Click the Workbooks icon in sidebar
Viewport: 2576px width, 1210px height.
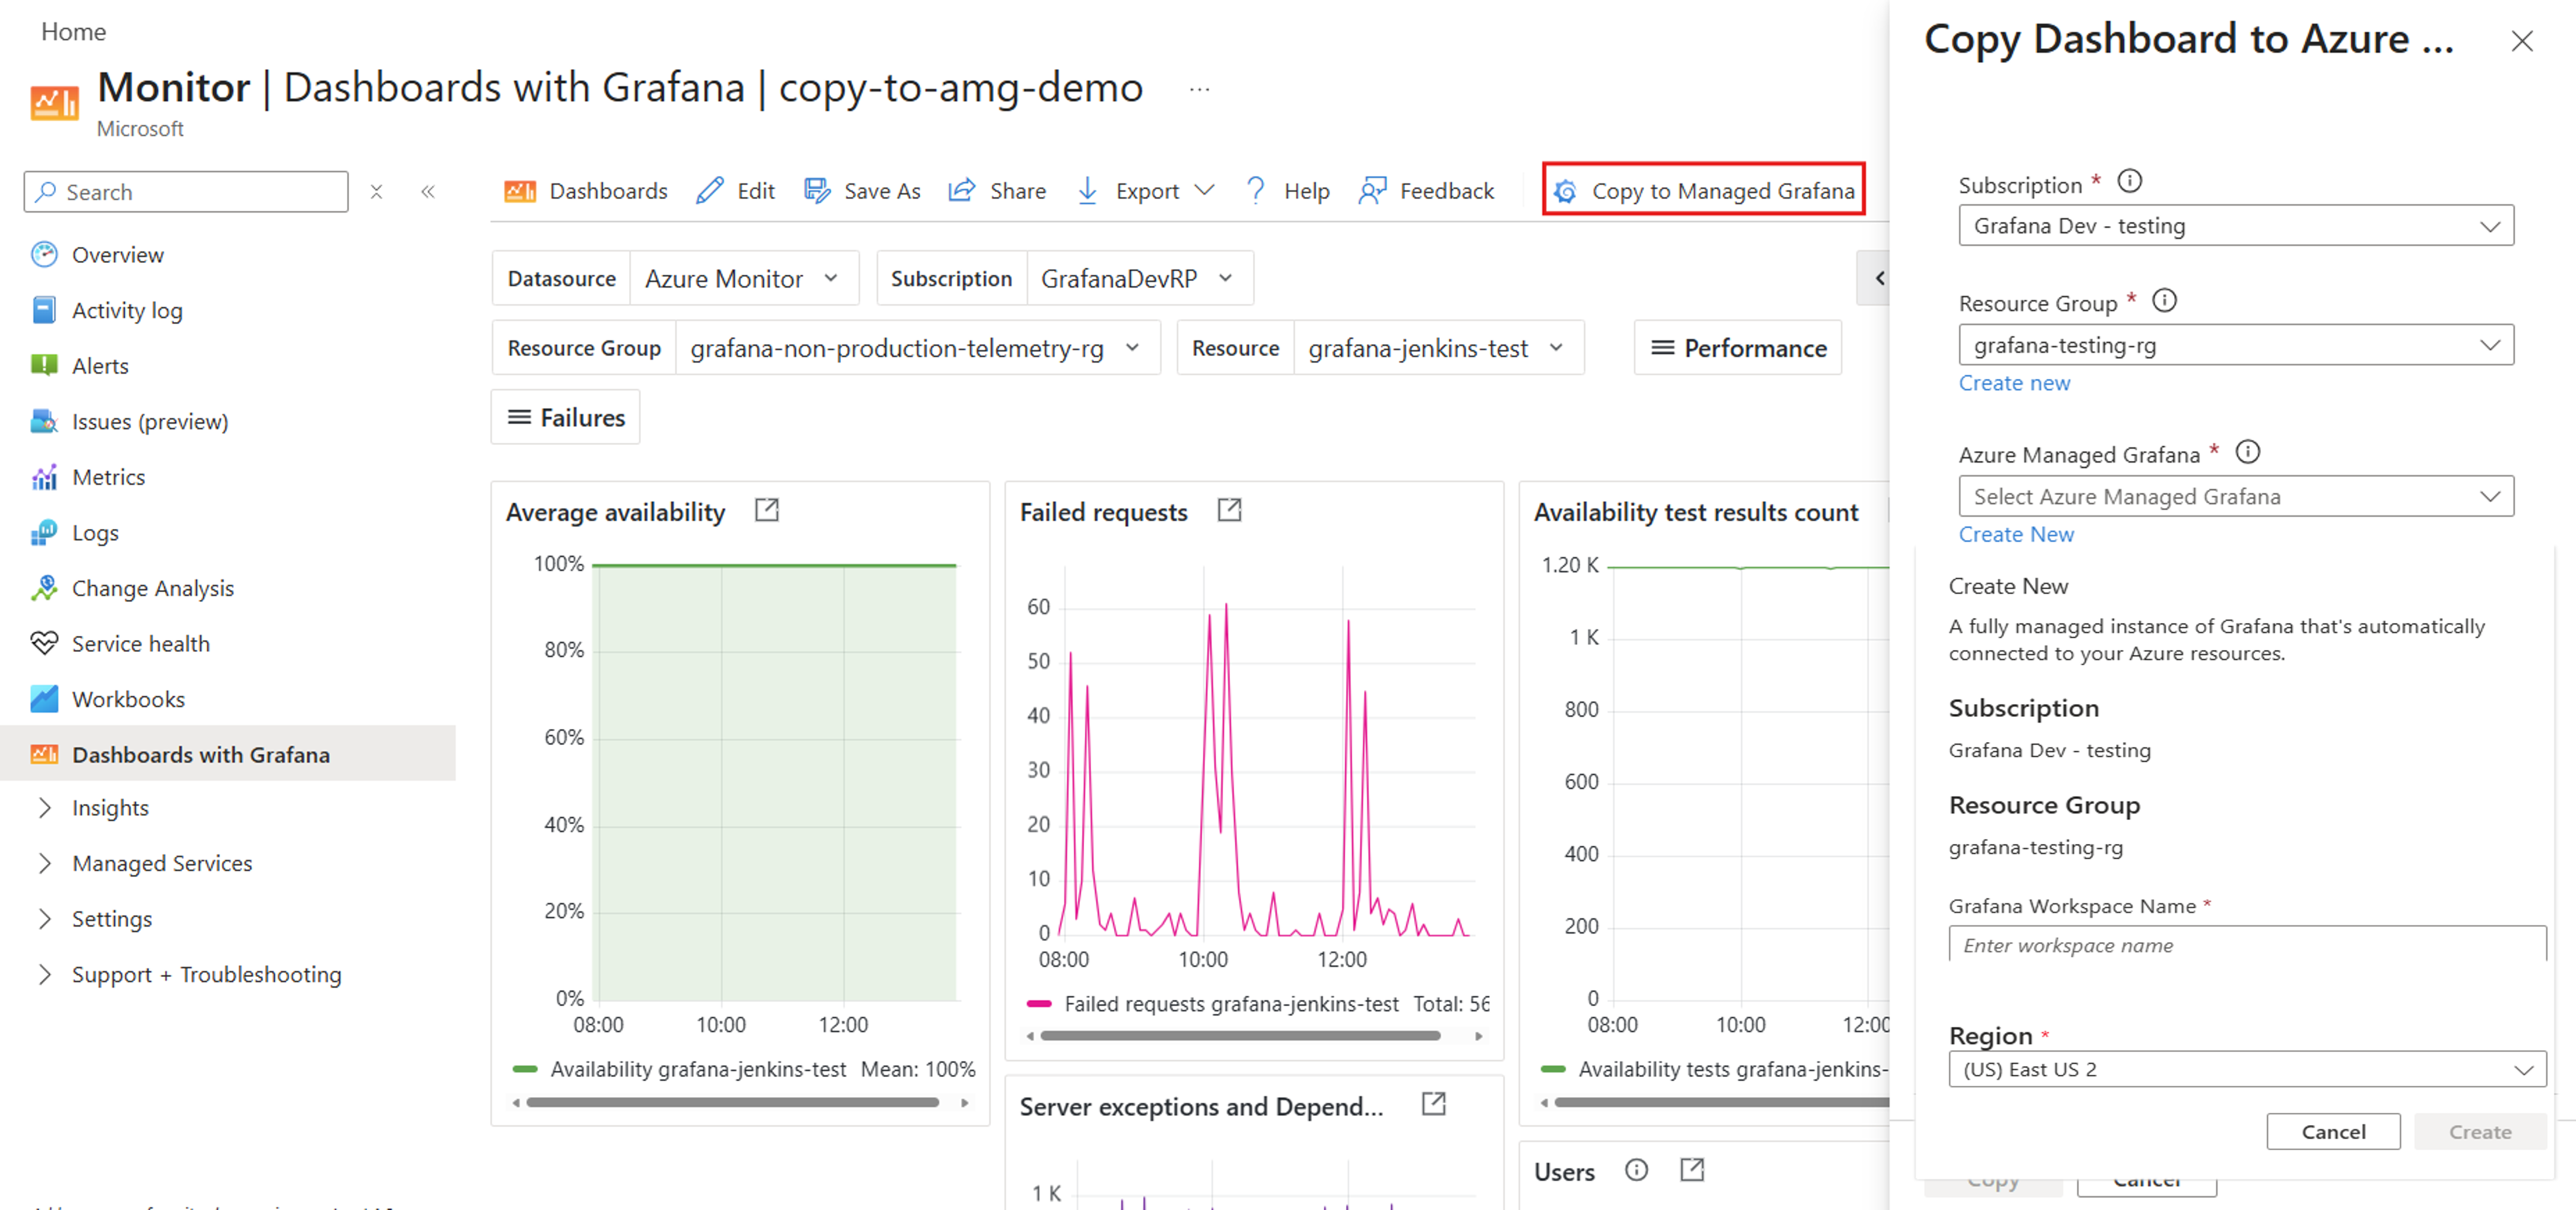[x=44, y=699]
